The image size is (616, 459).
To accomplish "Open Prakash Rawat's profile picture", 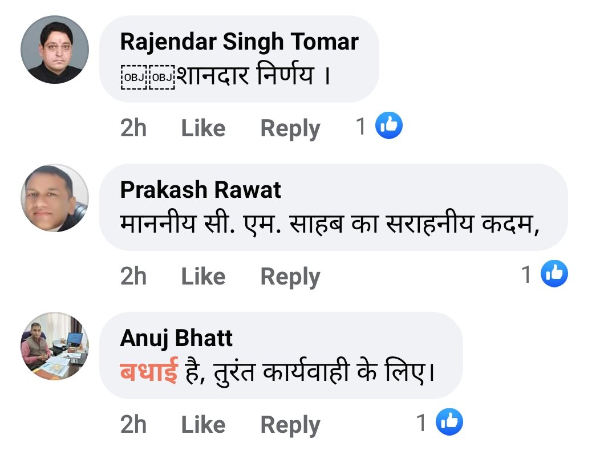I will pos(55,198).
